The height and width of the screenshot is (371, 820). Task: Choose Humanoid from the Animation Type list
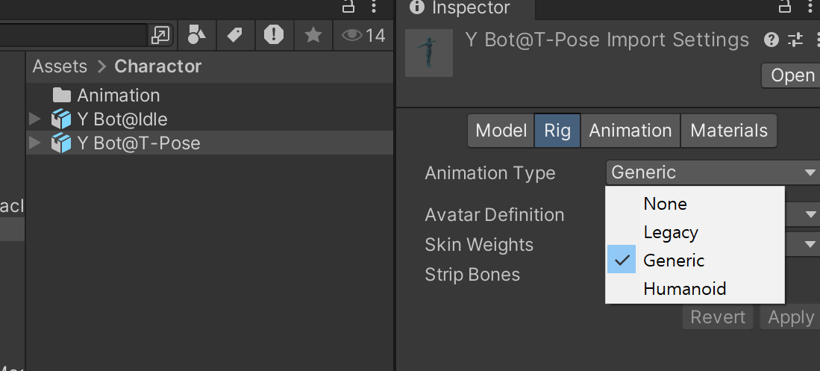tap(684, 288)
